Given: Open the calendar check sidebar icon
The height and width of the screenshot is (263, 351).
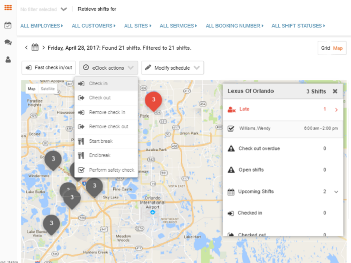Looking at the screenshot, I should pyautogui.click(x=8, y=25).
